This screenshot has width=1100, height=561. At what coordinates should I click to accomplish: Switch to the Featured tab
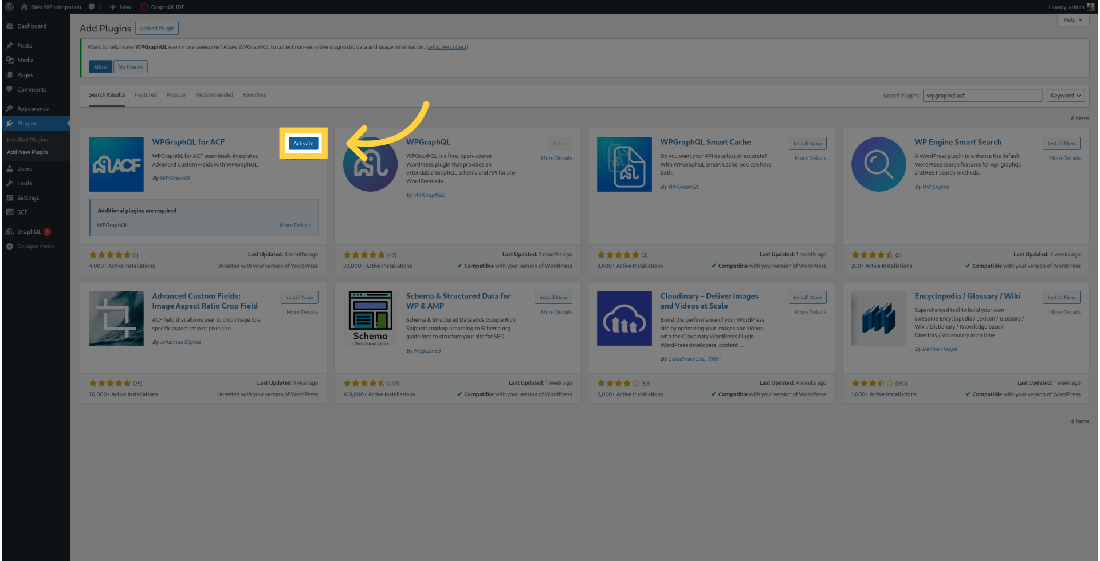(146, 95)
